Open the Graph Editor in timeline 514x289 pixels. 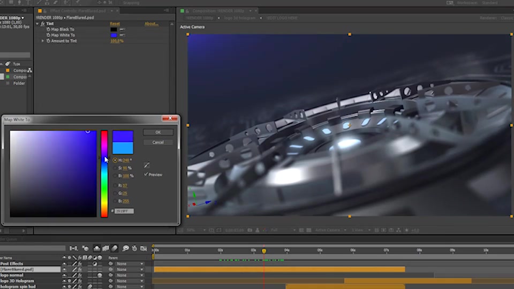point(143,248)
